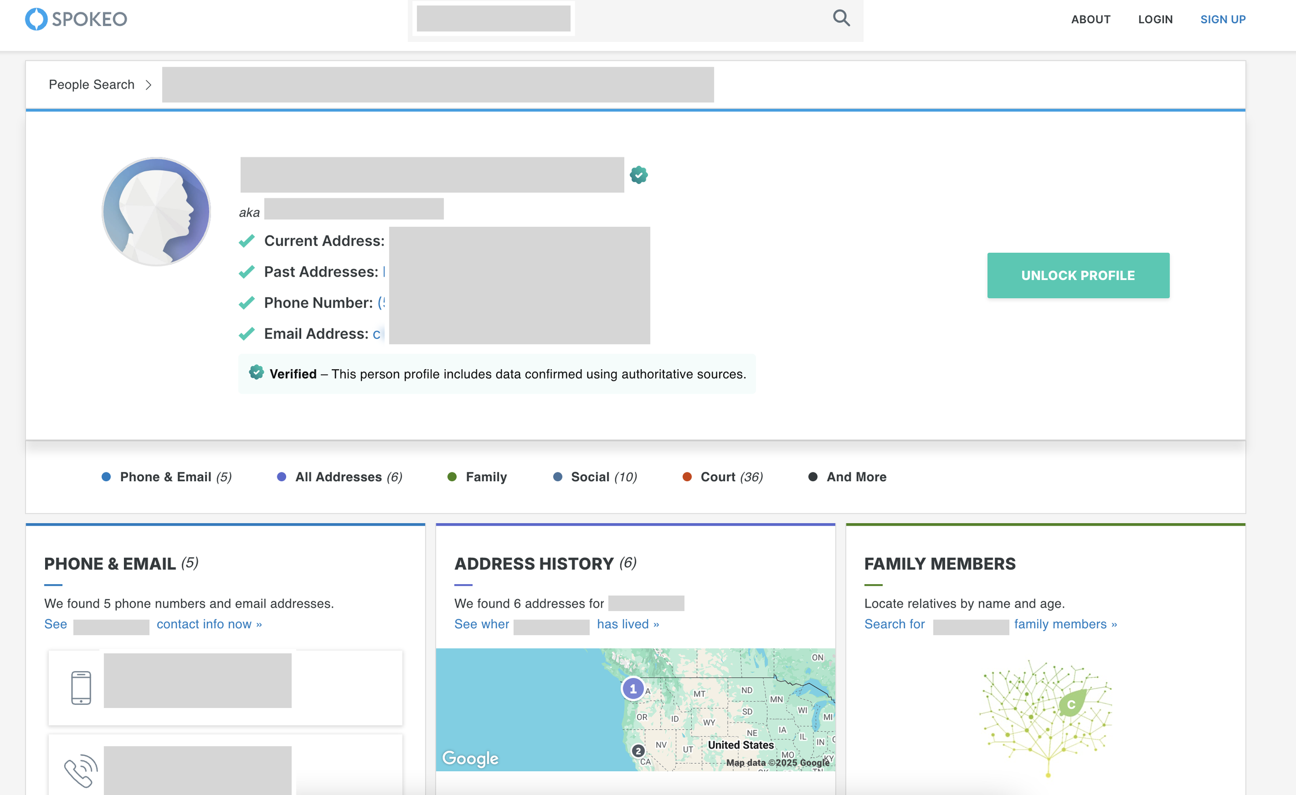
Task: Select map marker number 2 near CA
Action: point(638,751)
